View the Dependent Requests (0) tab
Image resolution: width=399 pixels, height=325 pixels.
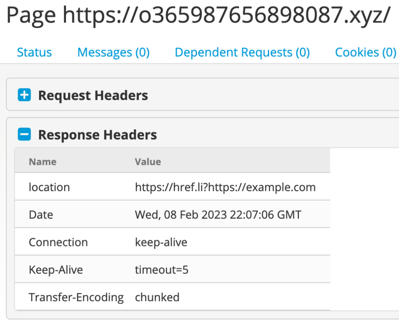tap(242, 52)
